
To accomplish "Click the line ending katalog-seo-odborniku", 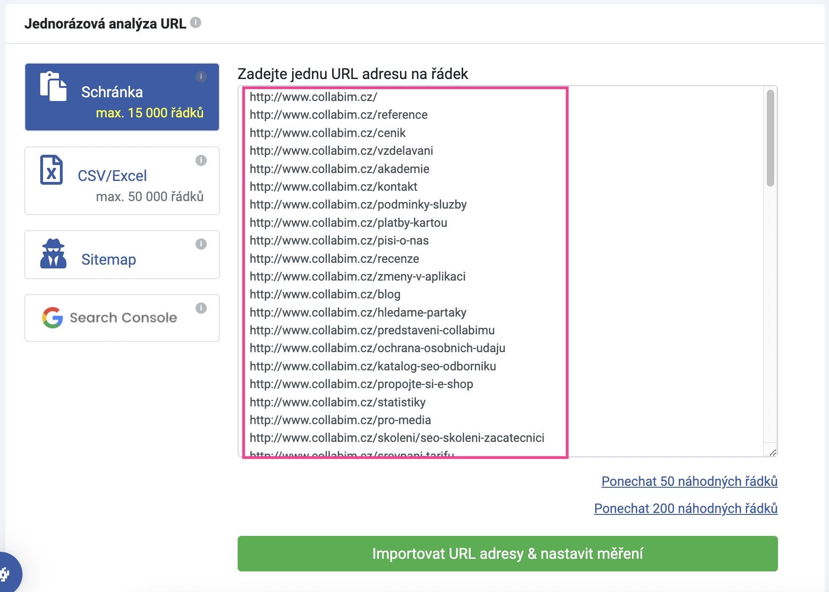I will tap(373, 366).
